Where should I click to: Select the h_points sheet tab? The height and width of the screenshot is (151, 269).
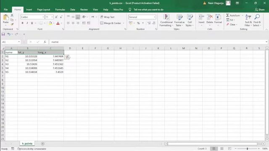27,143
